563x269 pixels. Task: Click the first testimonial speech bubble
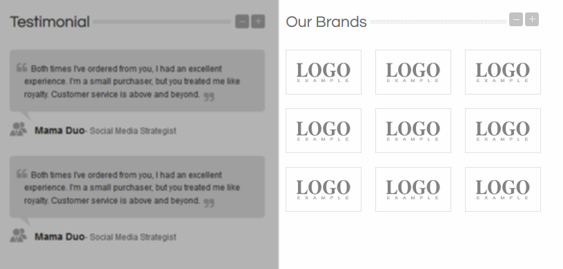(137, 81)
